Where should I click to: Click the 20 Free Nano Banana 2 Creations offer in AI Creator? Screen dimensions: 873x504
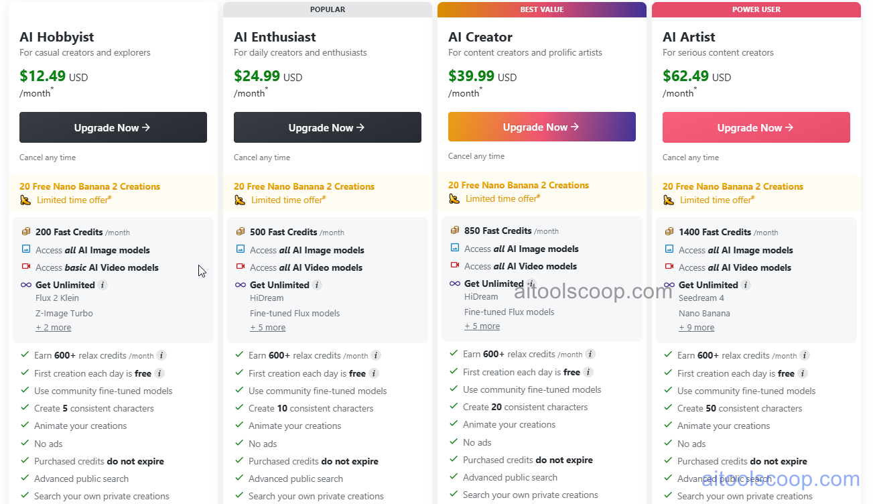pyautogui.click(x=518, y=185)
